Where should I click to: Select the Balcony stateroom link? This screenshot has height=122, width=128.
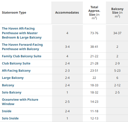pyautogui.click(x=8, y=85)
